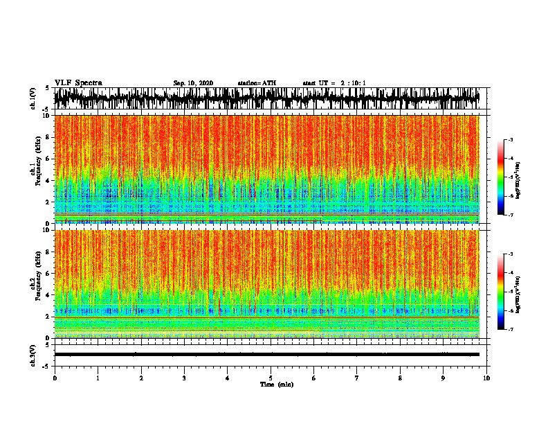
Task: Click the ch.2 color scale bar
Action: [x=500, y=292]
